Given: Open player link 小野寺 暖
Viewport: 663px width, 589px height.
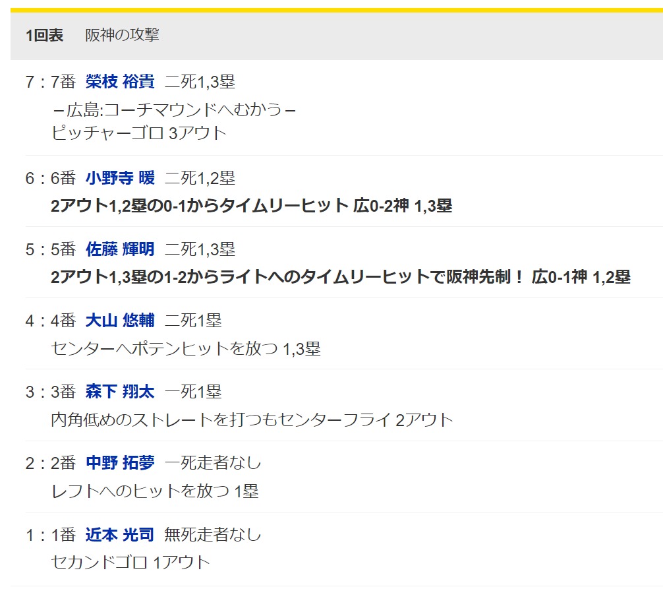Looking at the screenshot, I should 120,177.
